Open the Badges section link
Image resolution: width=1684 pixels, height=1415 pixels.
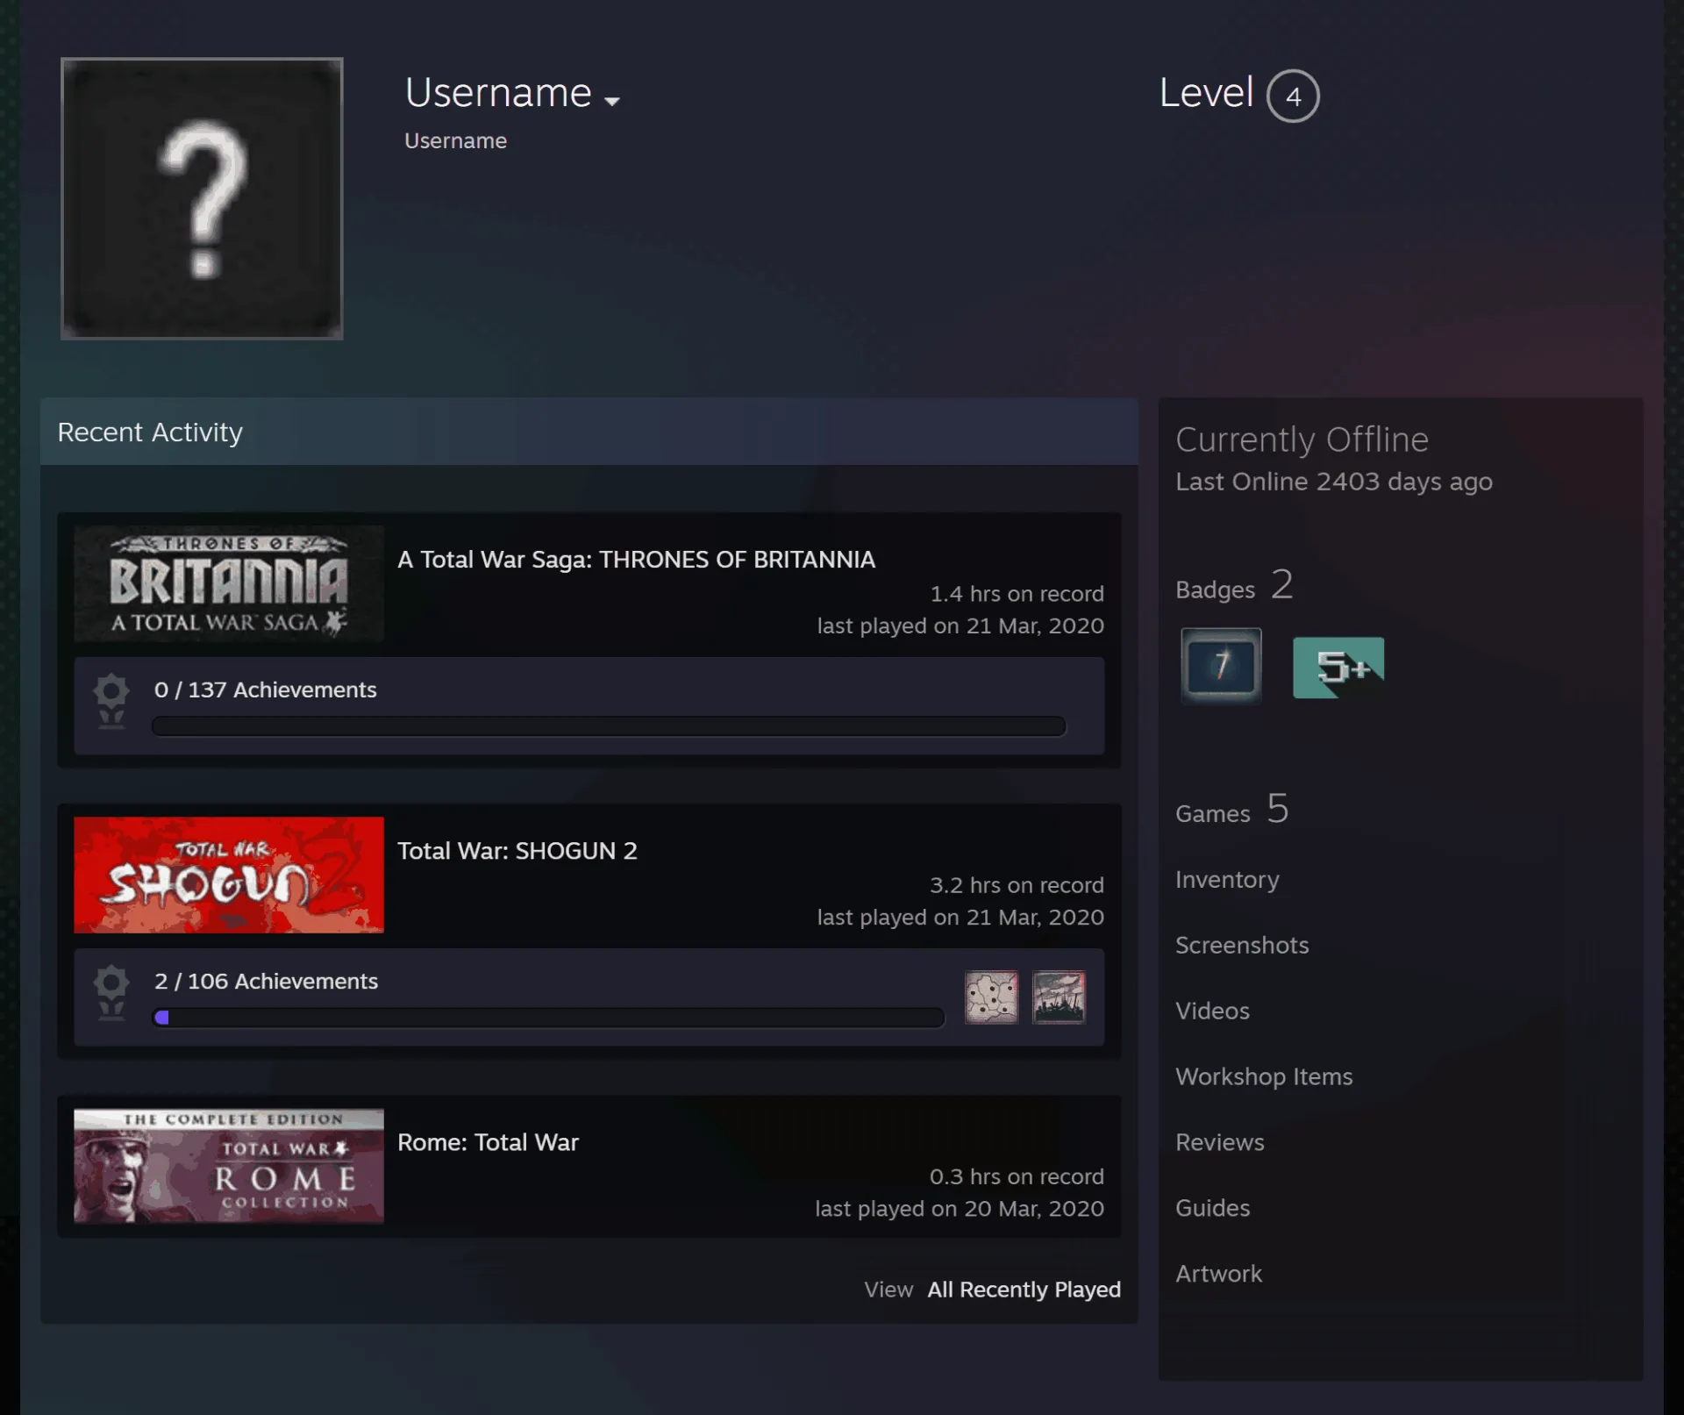tap(1234, 586)
